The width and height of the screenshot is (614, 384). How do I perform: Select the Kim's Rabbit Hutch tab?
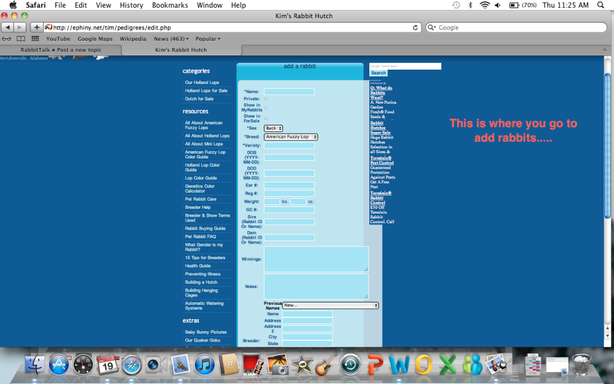[181, 50]
